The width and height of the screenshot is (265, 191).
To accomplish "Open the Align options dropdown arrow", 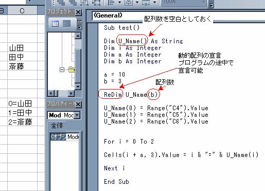I will tap(120, 3).
